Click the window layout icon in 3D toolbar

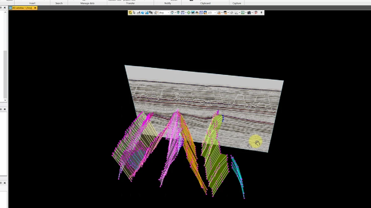coord(183,13)
